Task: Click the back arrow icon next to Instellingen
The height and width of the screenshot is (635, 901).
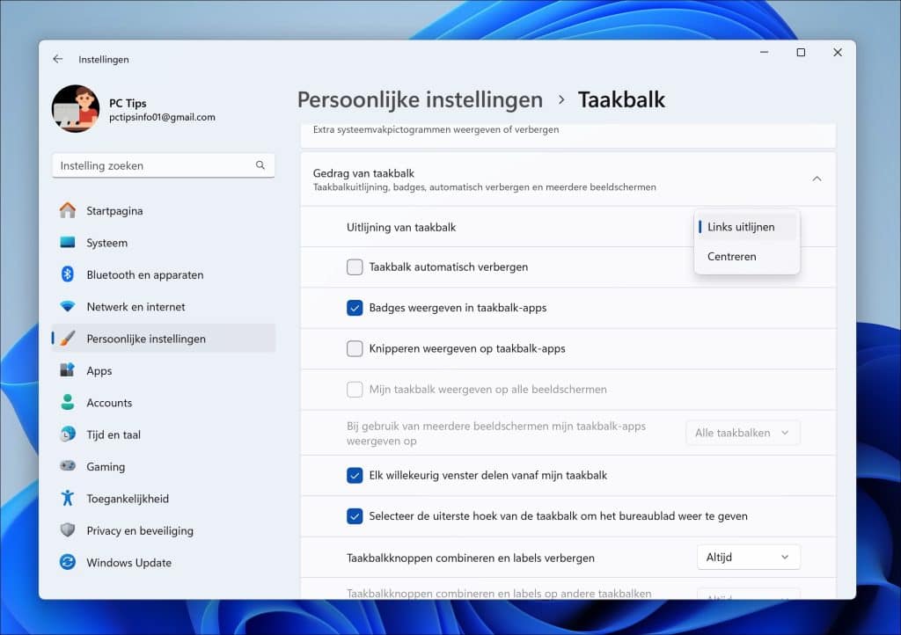Action: click(57, 59)
